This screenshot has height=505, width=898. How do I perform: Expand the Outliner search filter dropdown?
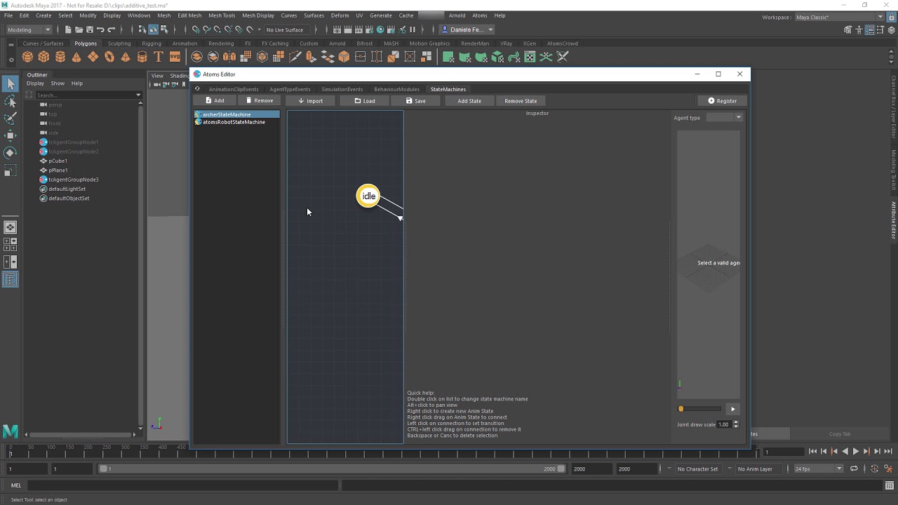[x=138, y=95]
